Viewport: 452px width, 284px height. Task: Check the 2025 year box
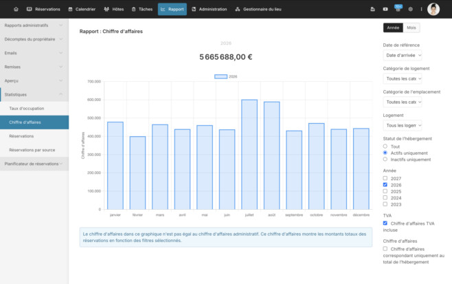(385, 191)
